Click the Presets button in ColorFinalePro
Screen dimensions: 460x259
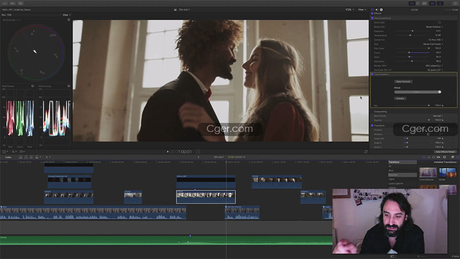click(400, 99)
